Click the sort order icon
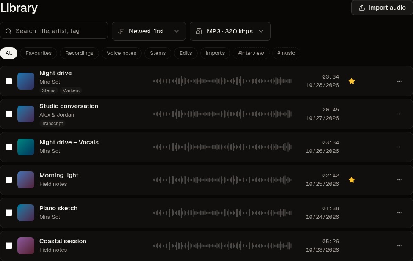This screenshot has width=413, height=261. [x=121, y=31]
